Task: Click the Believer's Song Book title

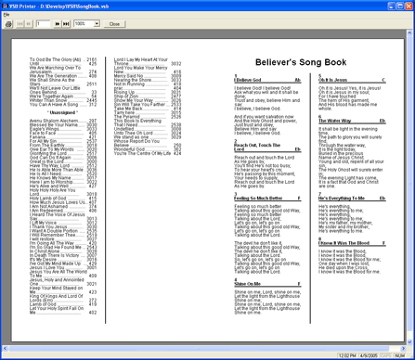Action: tap(301, 62)
